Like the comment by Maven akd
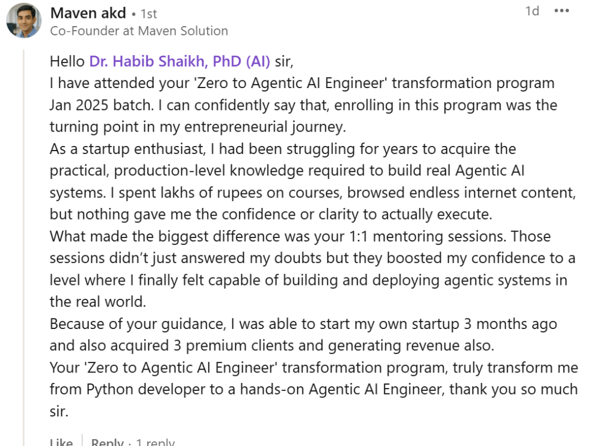Viewport: 594px width, 446px height. (61, 443)
